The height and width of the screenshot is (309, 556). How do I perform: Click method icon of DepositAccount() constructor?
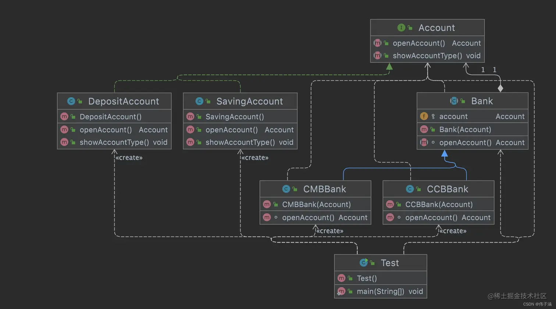tap(64, 117)
